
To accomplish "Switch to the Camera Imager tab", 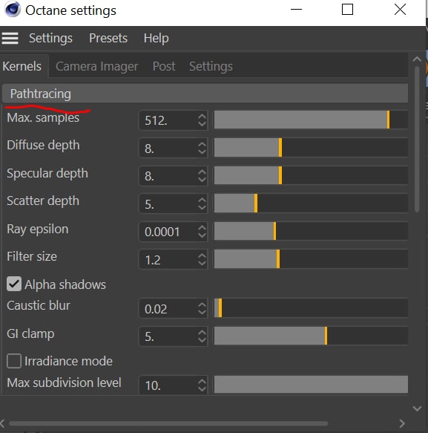I will point(96,66).
